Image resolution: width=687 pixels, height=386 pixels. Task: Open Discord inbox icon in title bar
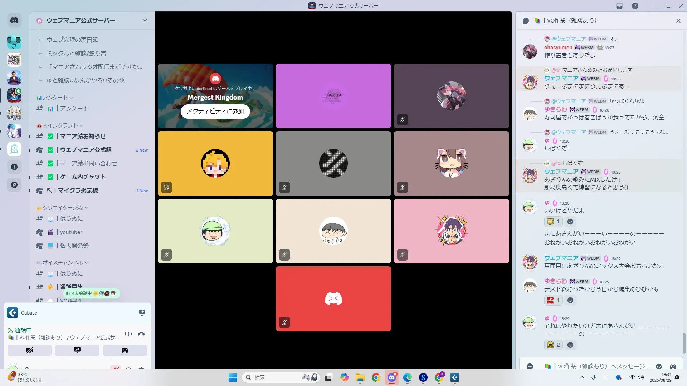point(619,6)
